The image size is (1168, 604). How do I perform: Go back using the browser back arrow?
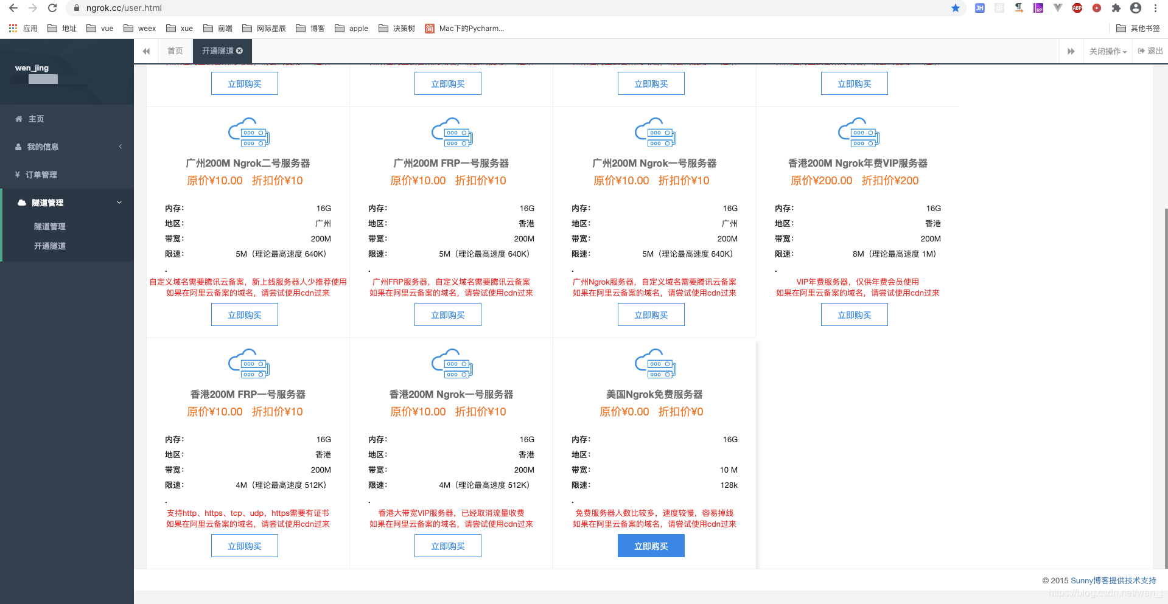tap(13, 8)
